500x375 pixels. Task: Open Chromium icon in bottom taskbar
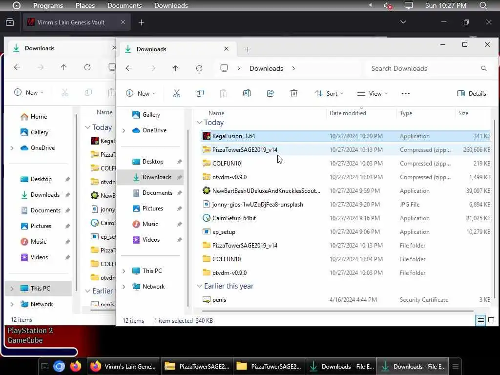(59, 366)
